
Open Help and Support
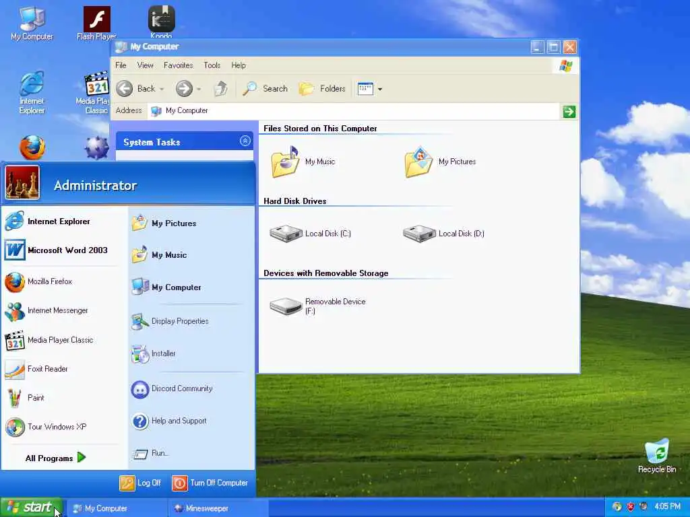[x=169, y=421]
